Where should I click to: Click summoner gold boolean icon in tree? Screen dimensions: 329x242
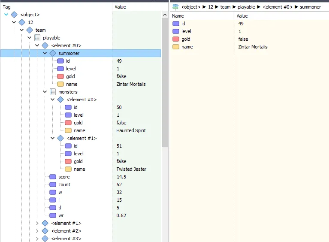[x=60, y=76]
